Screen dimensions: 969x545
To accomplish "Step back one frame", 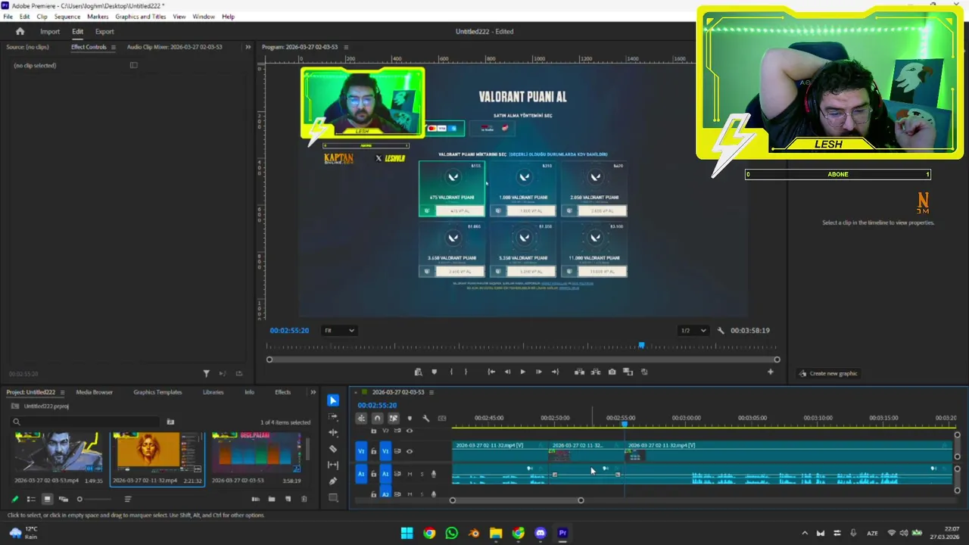I will coord(507,372).
